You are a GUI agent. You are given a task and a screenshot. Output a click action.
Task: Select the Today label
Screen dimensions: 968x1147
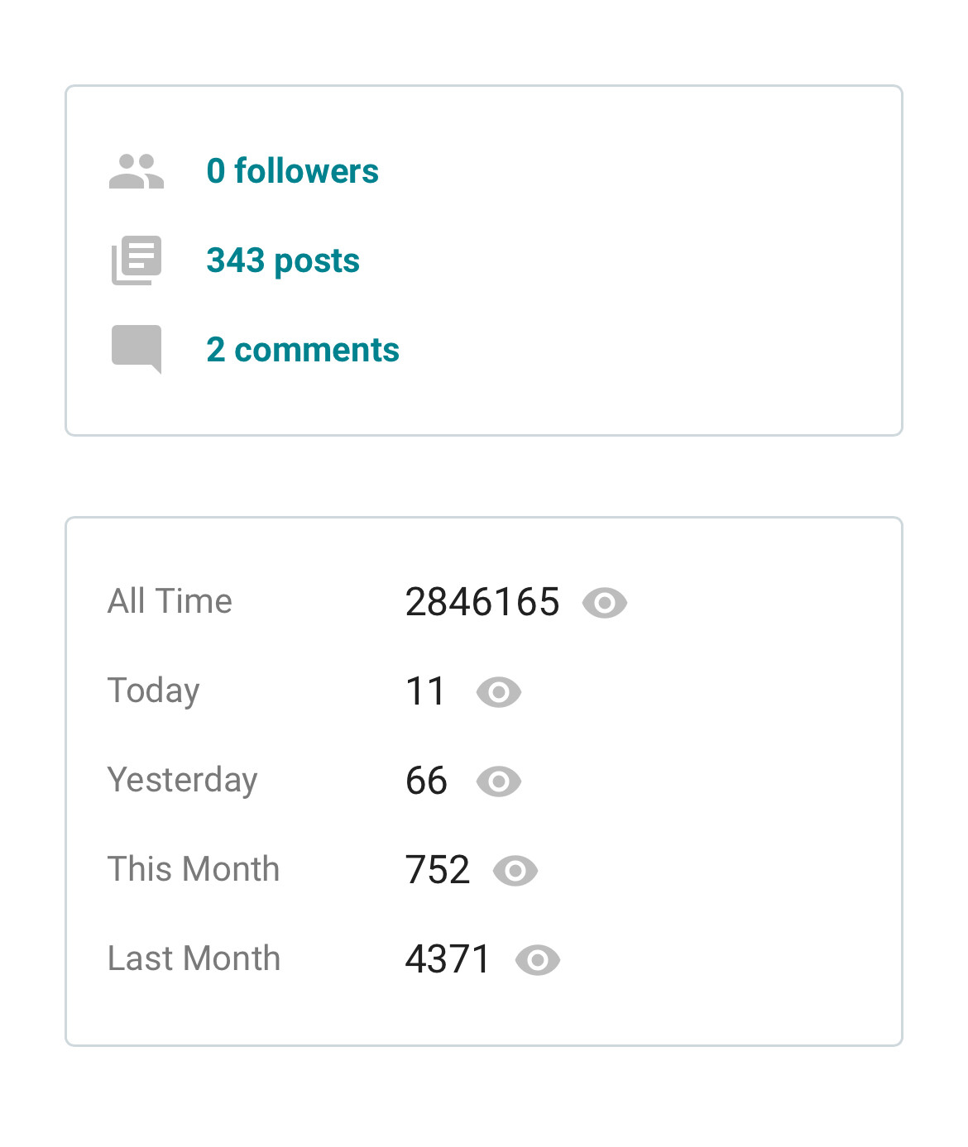pyautogui.click(x=154, y=691)
